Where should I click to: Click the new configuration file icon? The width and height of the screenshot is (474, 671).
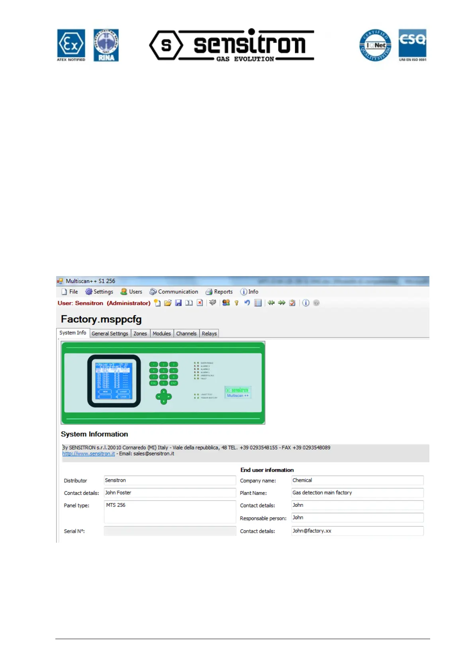[157, 303]
